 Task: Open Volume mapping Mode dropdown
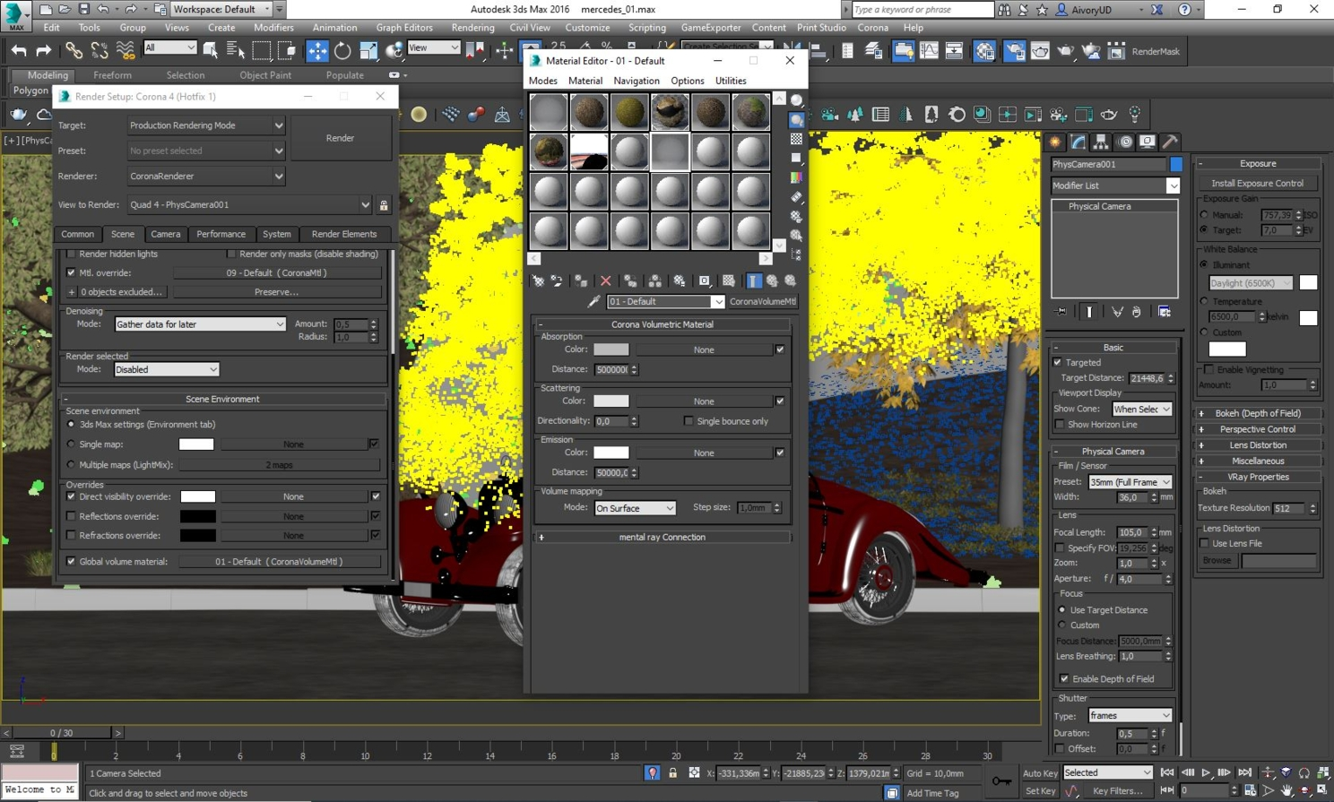pyautogui.click(x=635, y=508)
